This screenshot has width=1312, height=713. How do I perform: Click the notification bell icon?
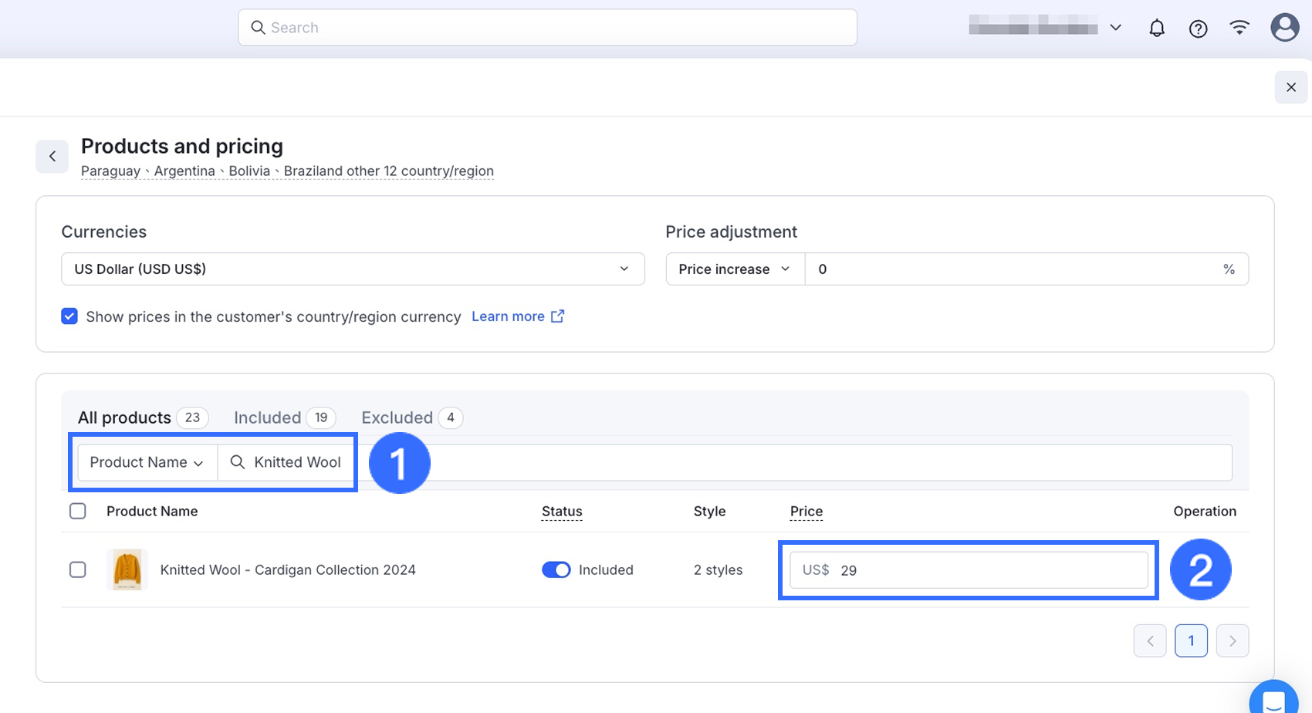coord(1156,29)
